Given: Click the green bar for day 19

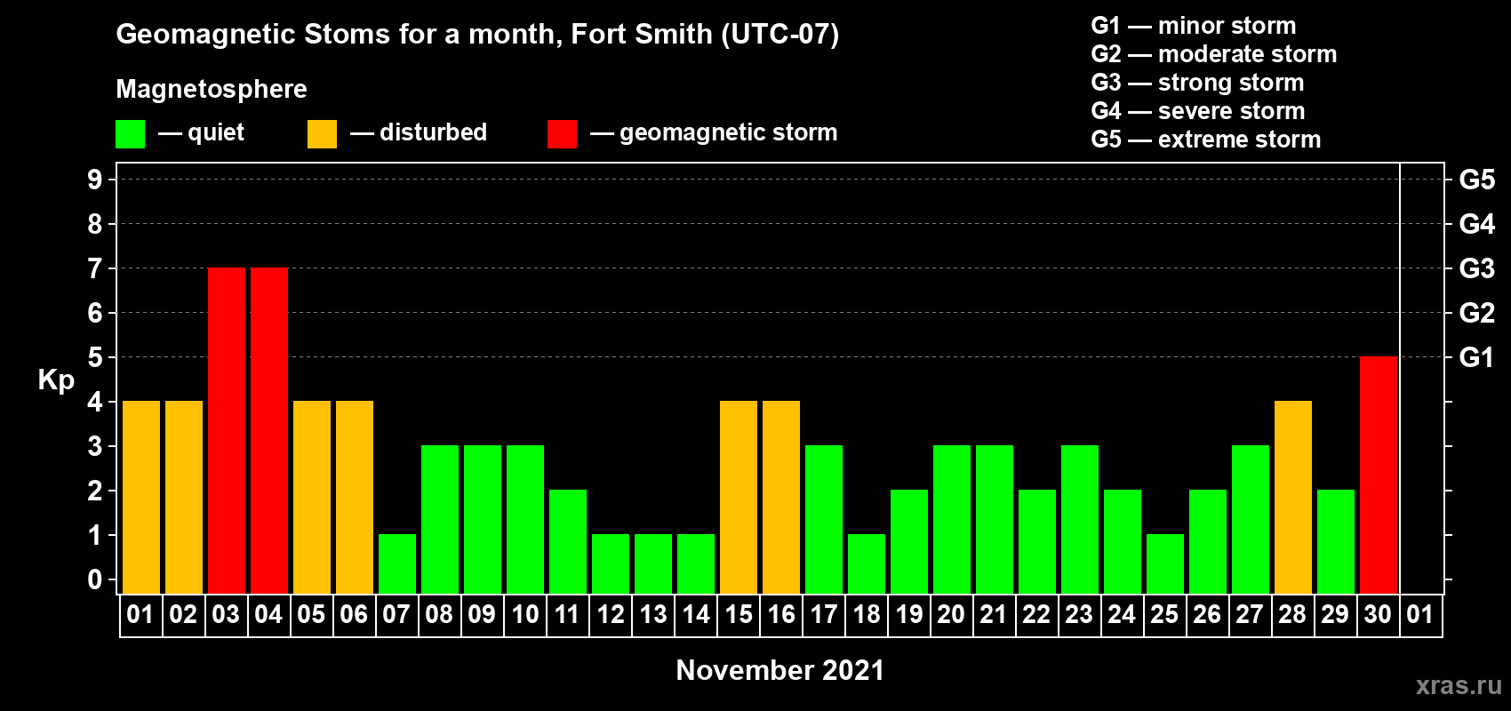Looking at the screenshot, I should click(909, 542).
